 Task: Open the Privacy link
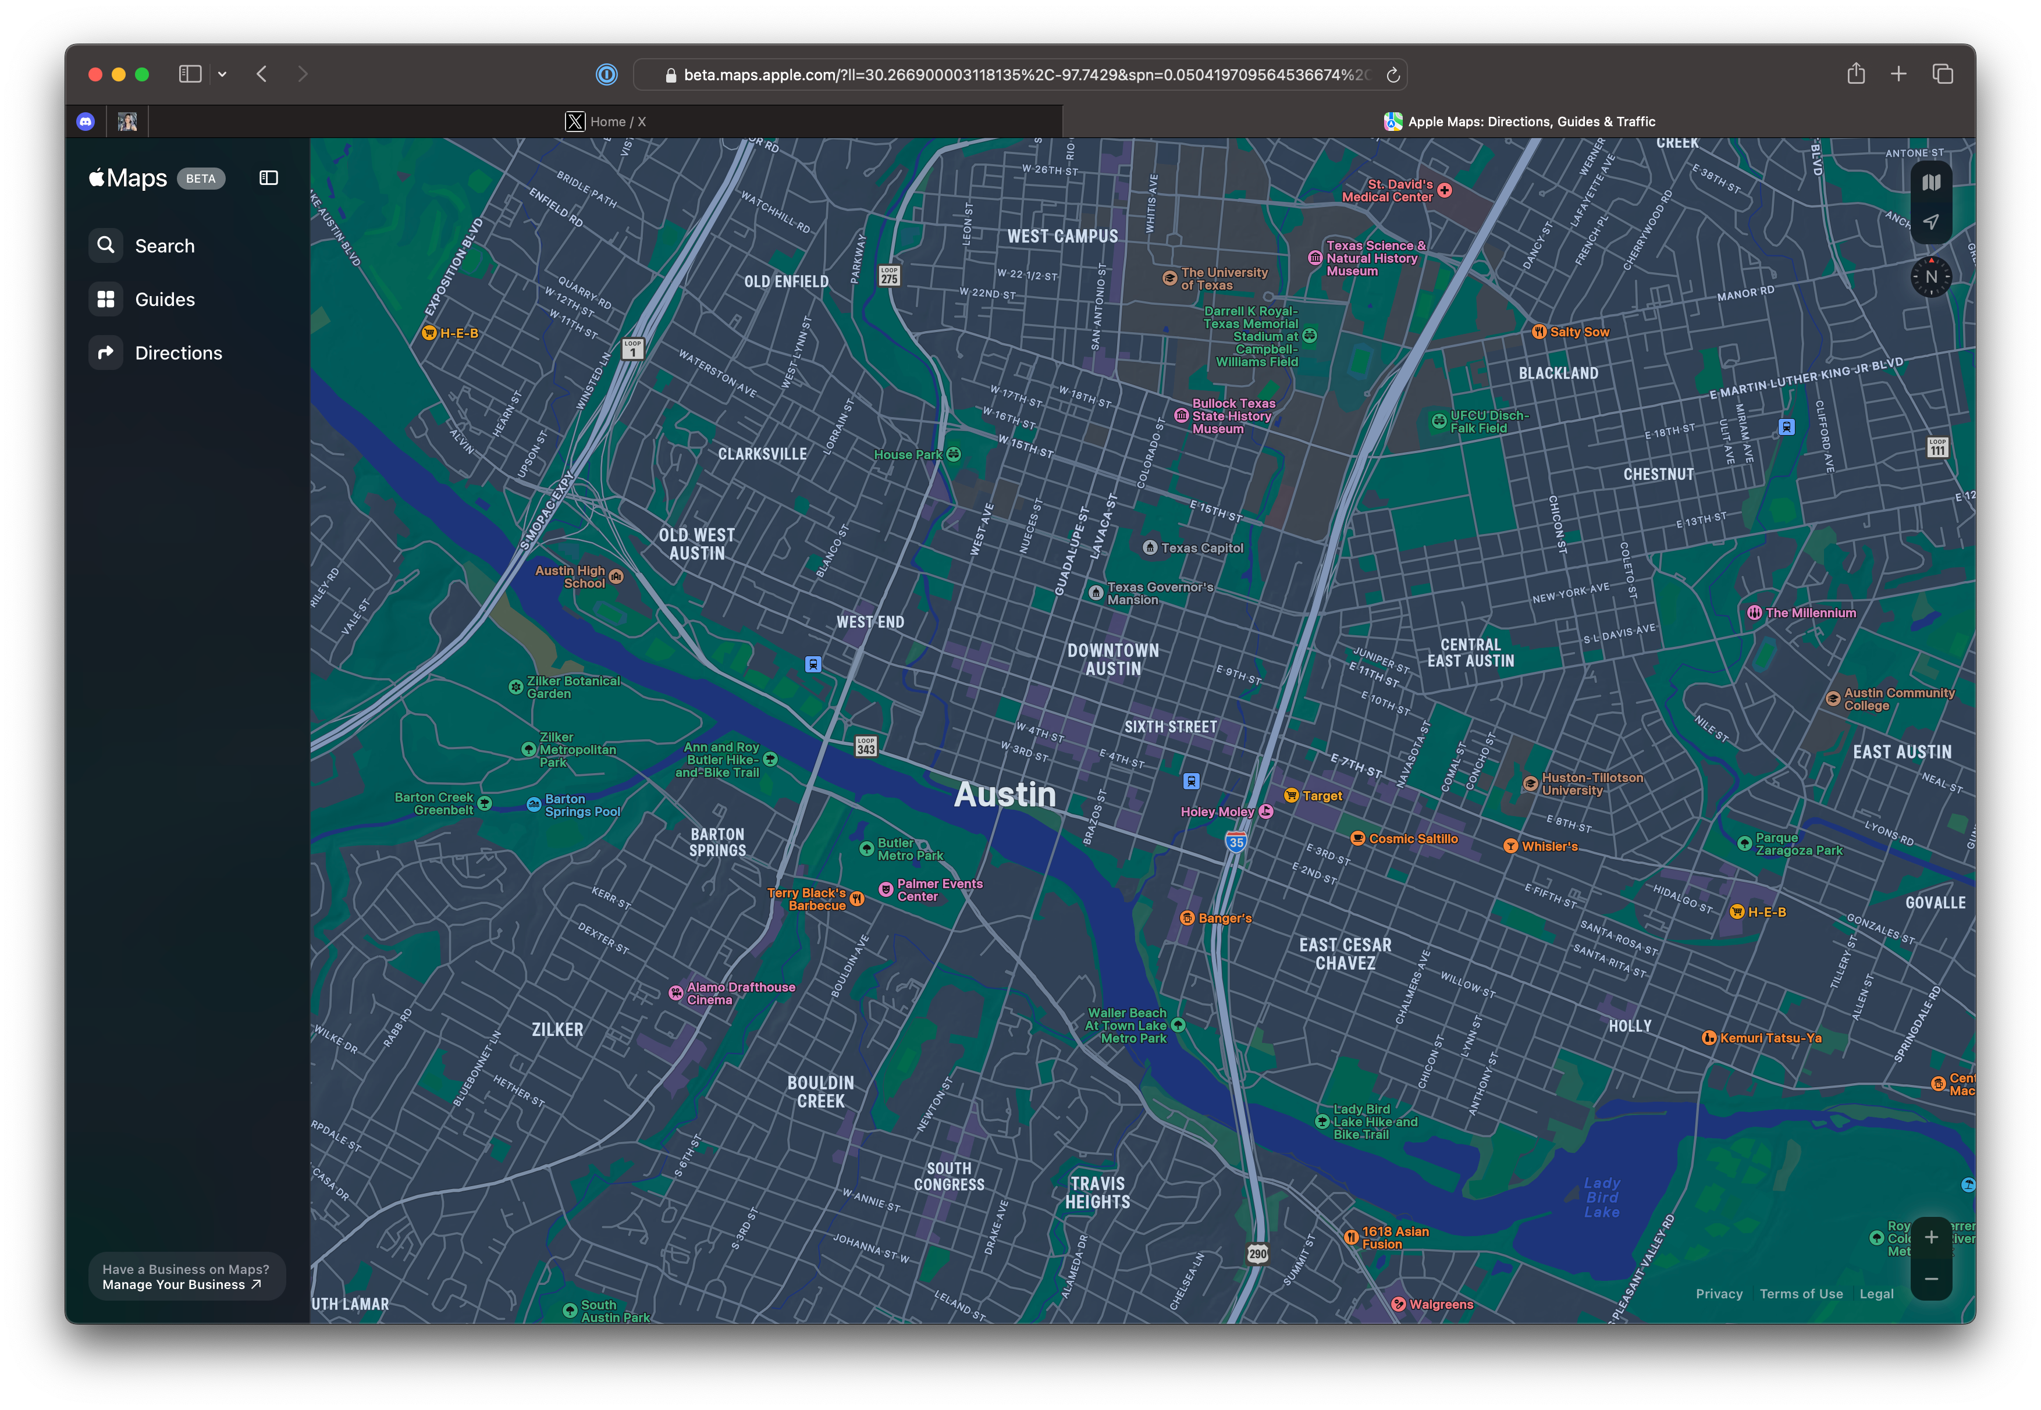pos(1719,1294)
